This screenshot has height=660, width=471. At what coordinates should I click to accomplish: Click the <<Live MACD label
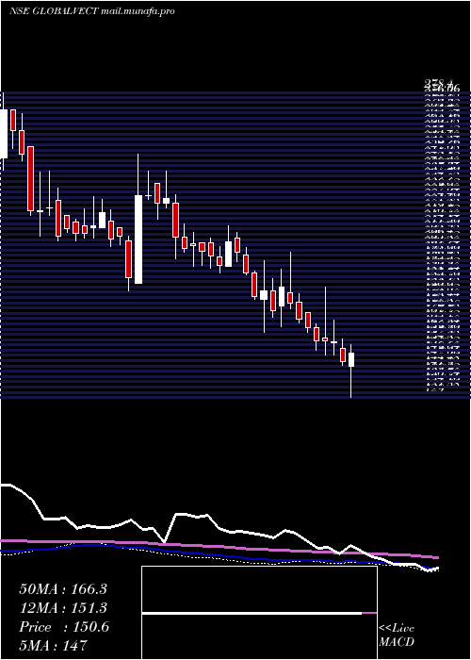point(397,635)
